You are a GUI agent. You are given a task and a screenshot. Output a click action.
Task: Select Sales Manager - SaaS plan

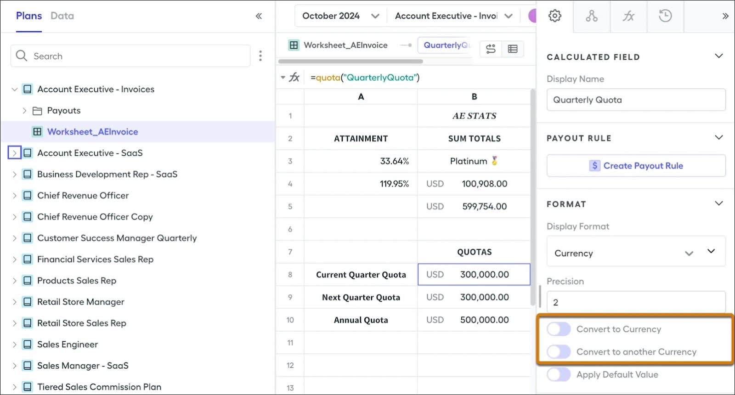coord(83,366)
